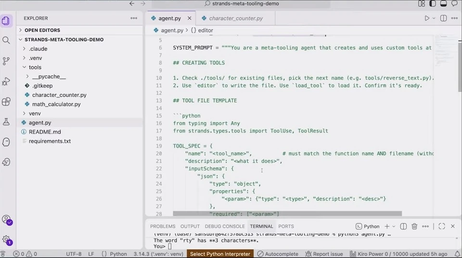Screen dimensions: 462x258
Task: Open the Extensions view
Action: [6, 102]
